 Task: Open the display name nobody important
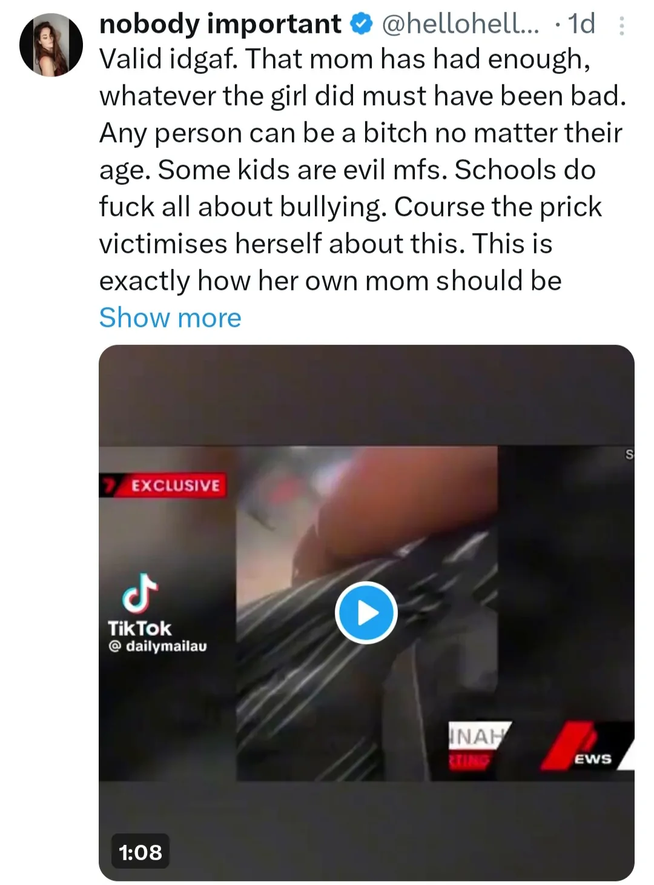pyautogui.click(x=220, y=24)
